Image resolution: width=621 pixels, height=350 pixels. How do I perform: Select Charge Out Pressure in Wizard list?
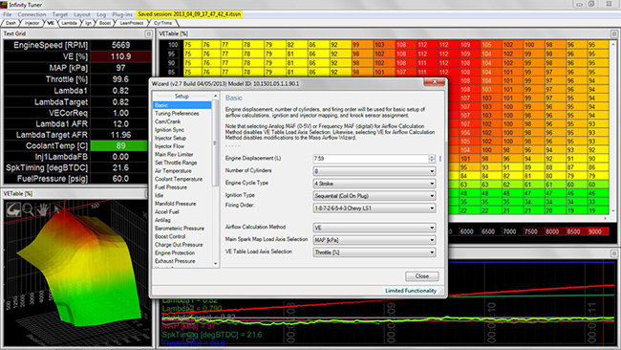point(179,245)
